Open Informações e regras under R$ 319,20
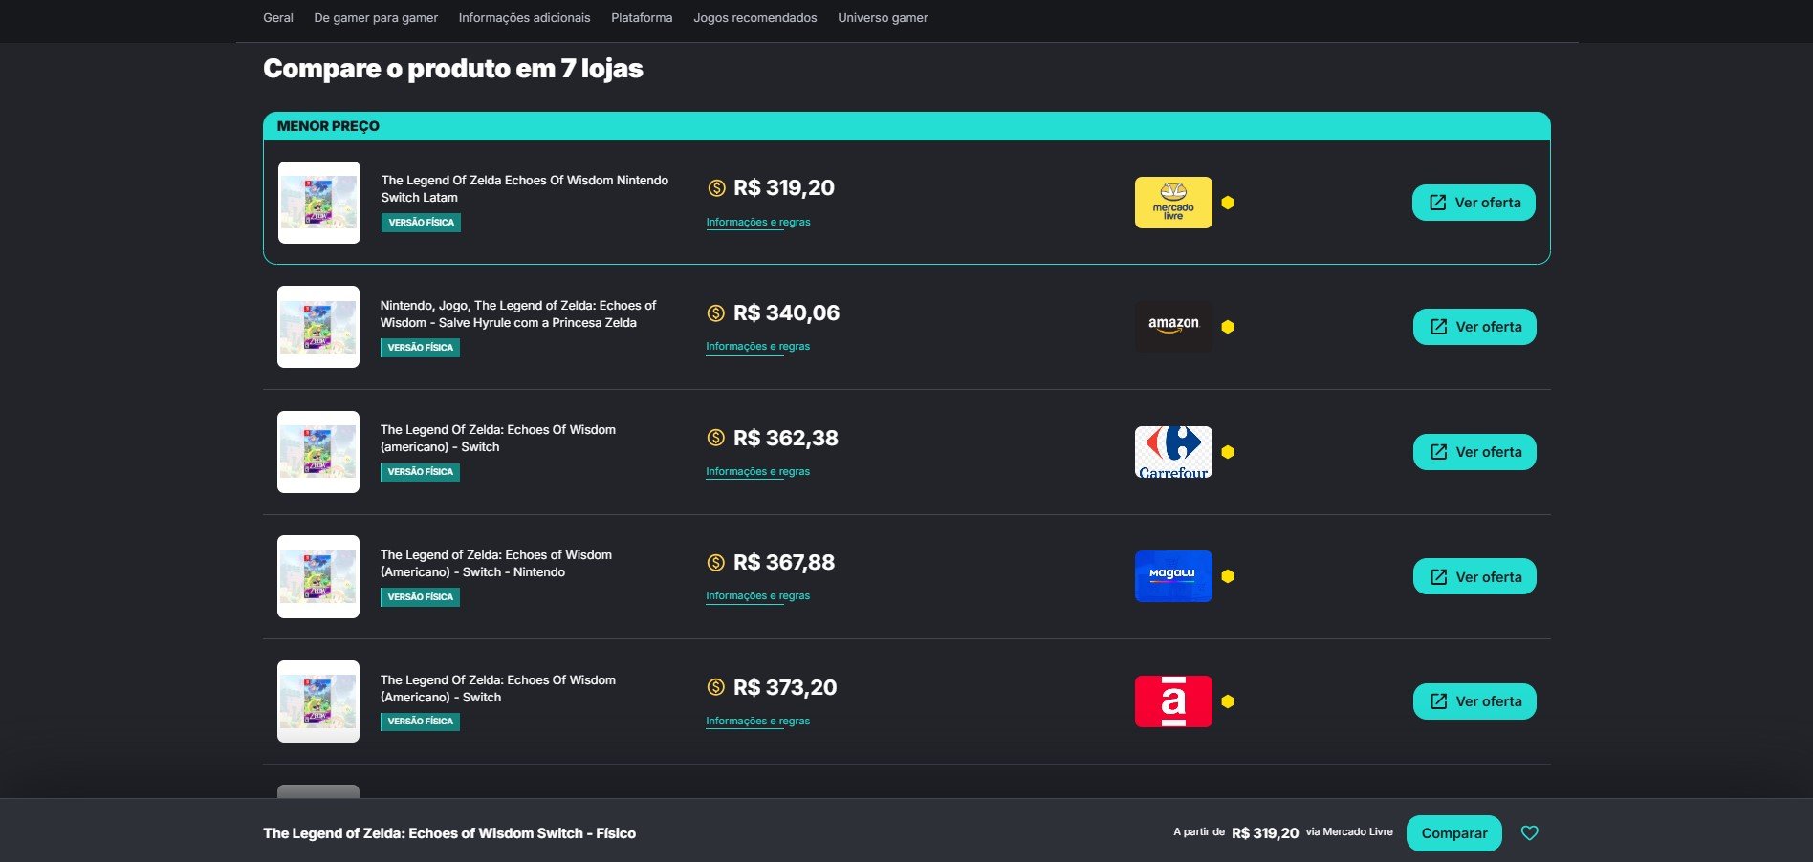Image resolution: width=1813 pixels, height=862 pixels. tap(758, 222)
